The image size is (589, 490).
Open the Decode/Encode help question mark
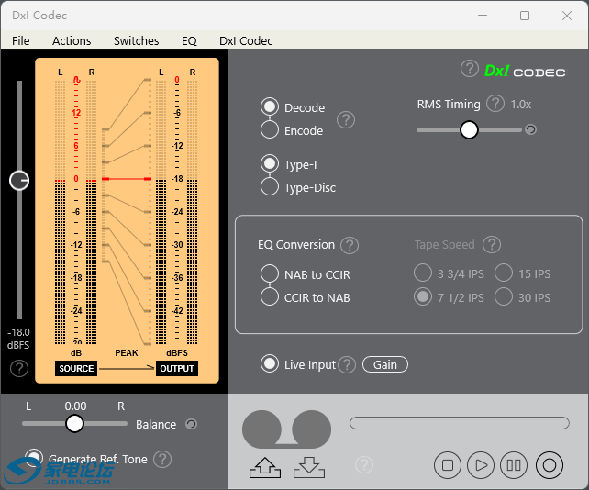(x=346, y=120)
